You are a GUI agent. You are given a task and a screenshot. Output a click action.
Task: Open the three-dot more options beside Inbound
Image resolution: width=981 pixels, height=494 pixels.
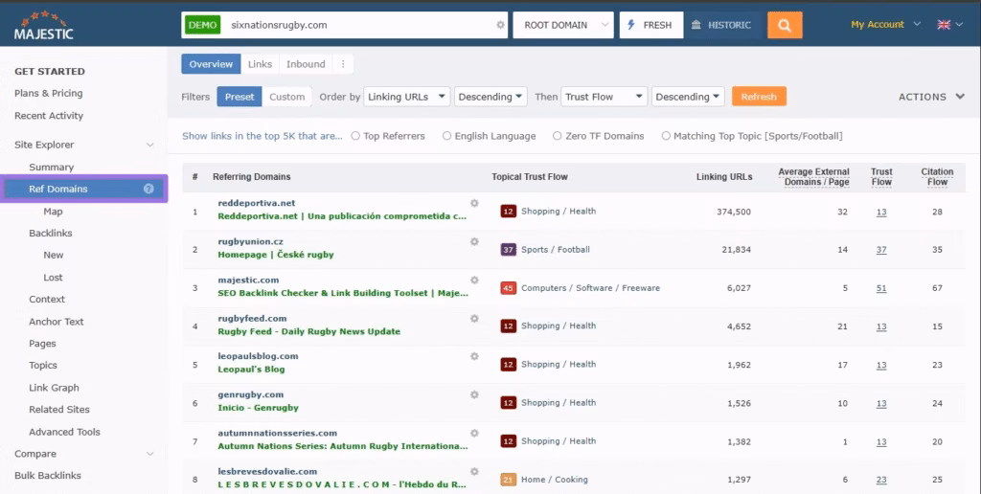coord(343,64)
